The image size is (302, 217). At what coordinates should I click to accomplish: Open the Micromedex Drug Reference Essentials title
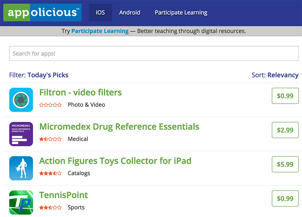tap(119, 126)
